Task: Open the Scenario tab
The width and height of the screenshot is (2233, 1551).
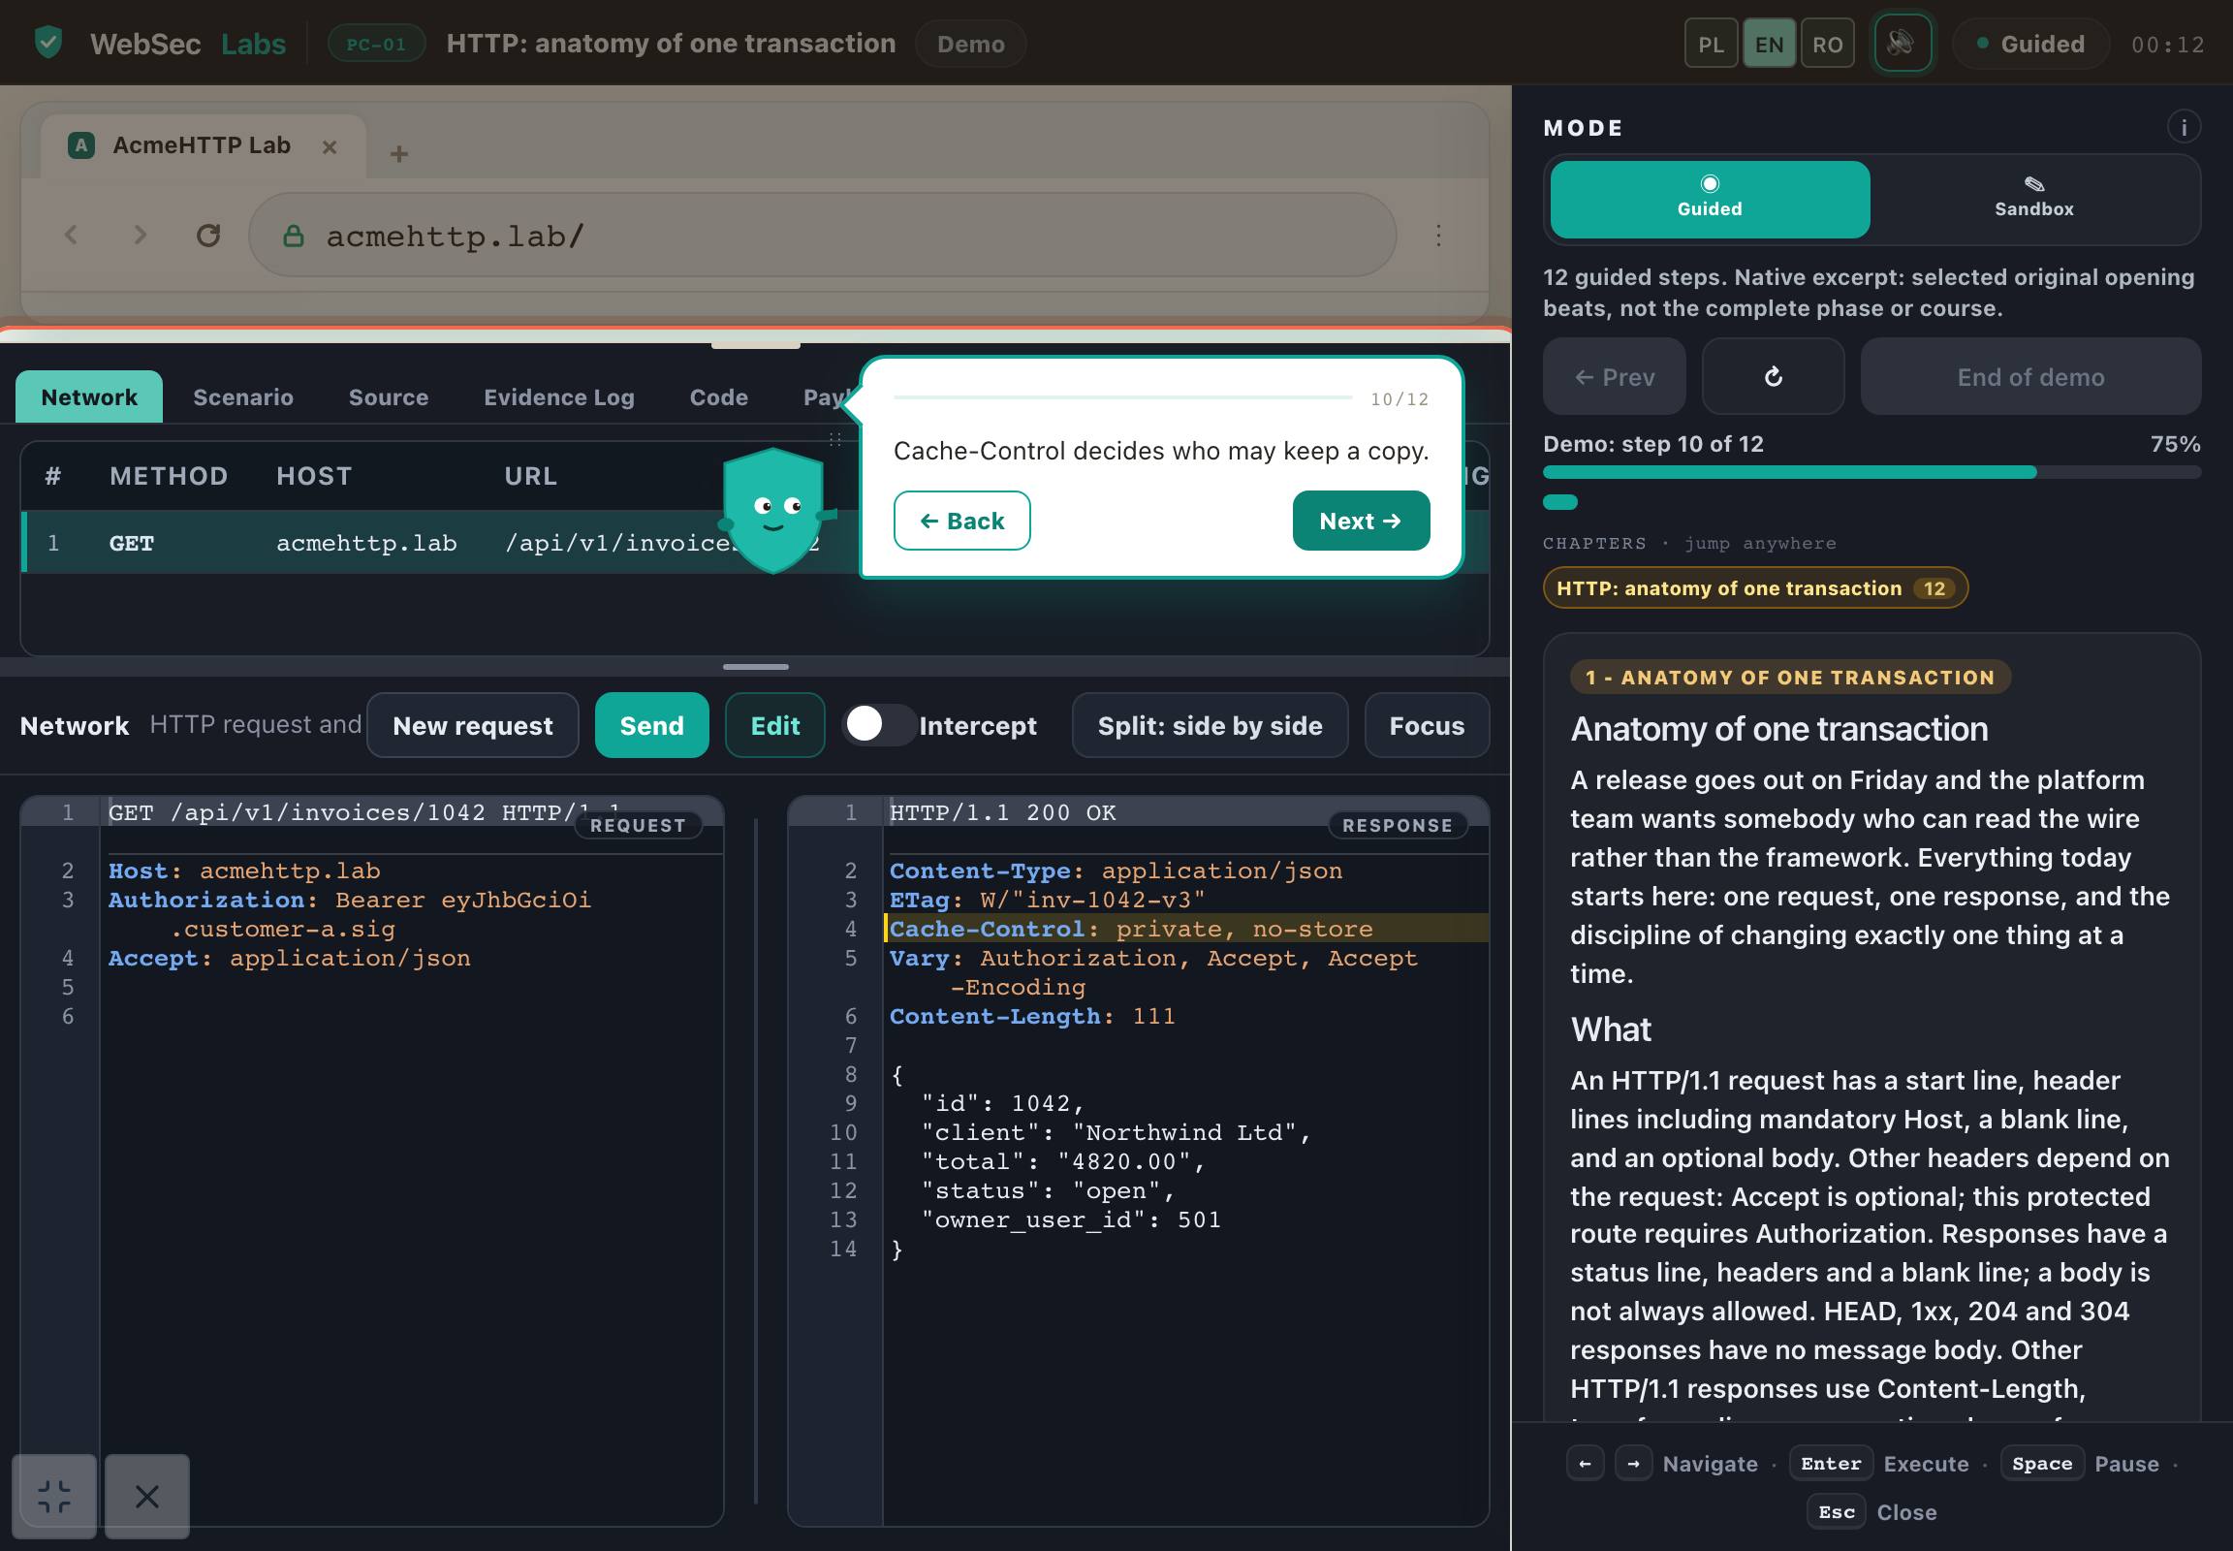Action: pyautogui.click(x=243, y=396)
